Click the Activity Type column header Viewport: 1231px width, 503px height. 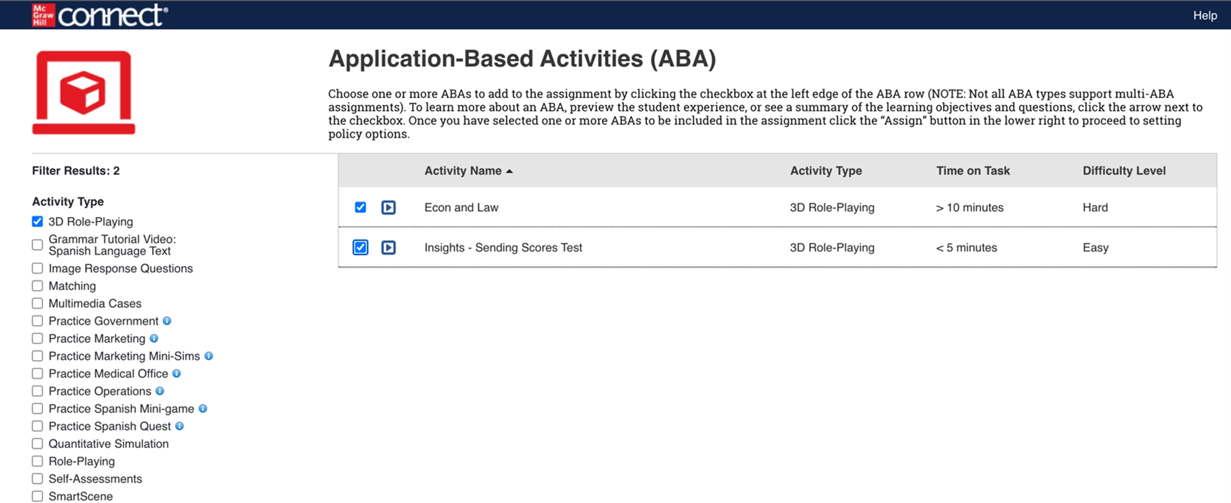point(826,171)
